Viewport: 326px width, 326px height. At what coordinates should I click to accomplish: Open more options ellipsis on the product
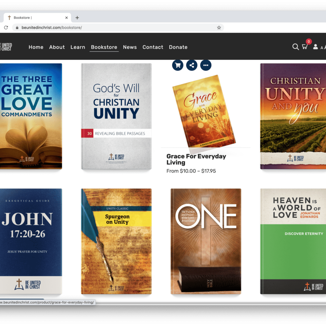(206, 65)
